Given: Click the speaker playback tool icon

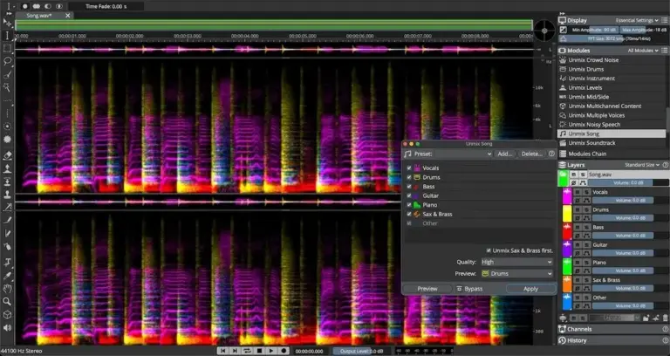Looking at the screenshot, I should click(x=7, y=328).
